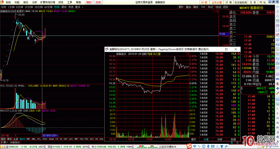Switch chart to 30分钟 period
Image resolution: width=280 pixels, height=149 pixels.
pos(38,7)
